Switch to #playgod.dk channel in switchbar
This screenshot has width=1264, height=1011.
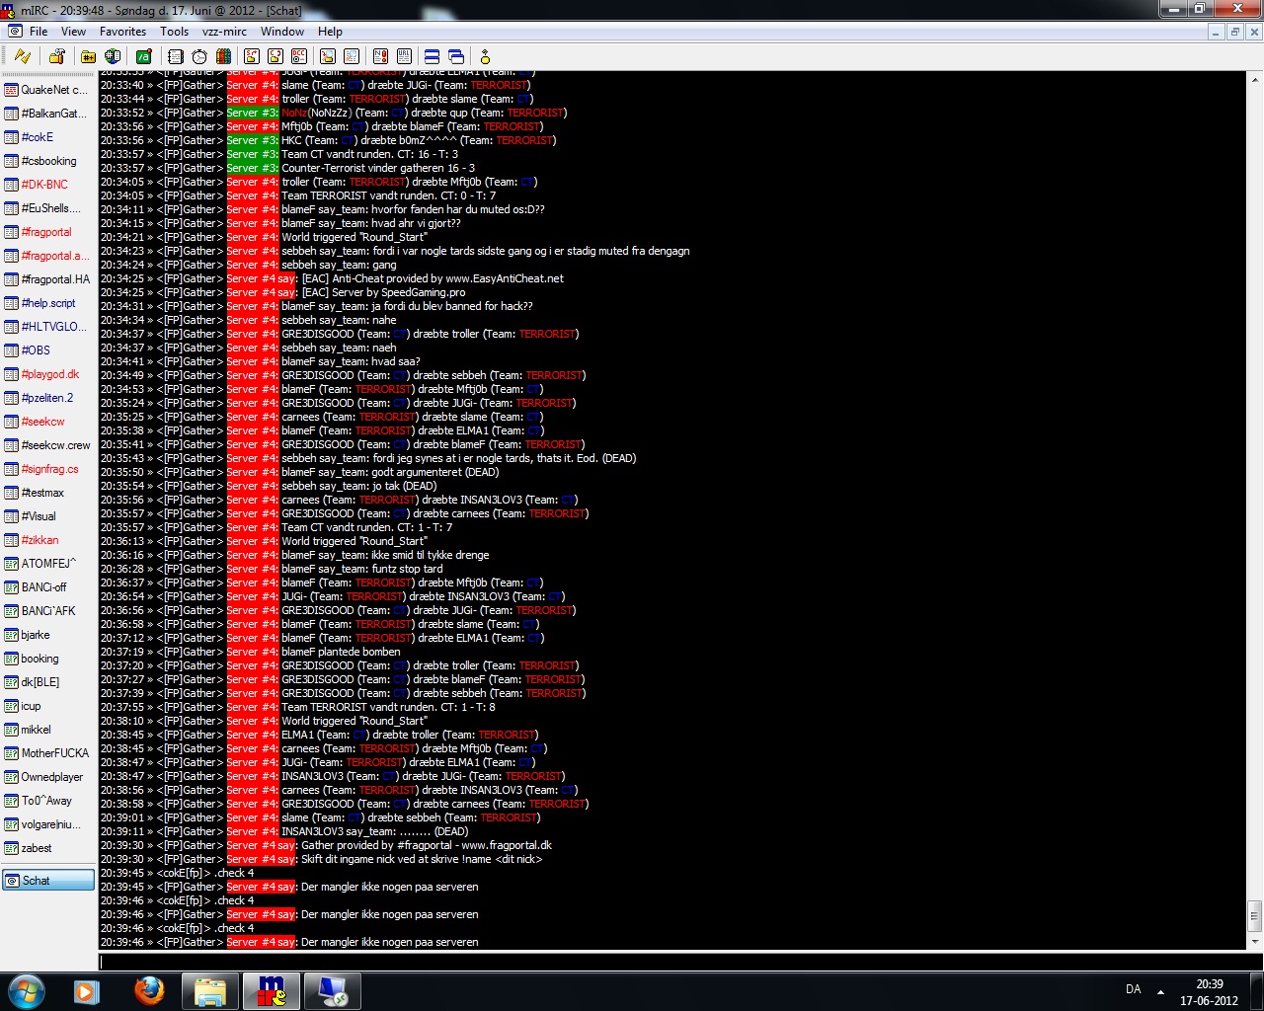[48, 374]
